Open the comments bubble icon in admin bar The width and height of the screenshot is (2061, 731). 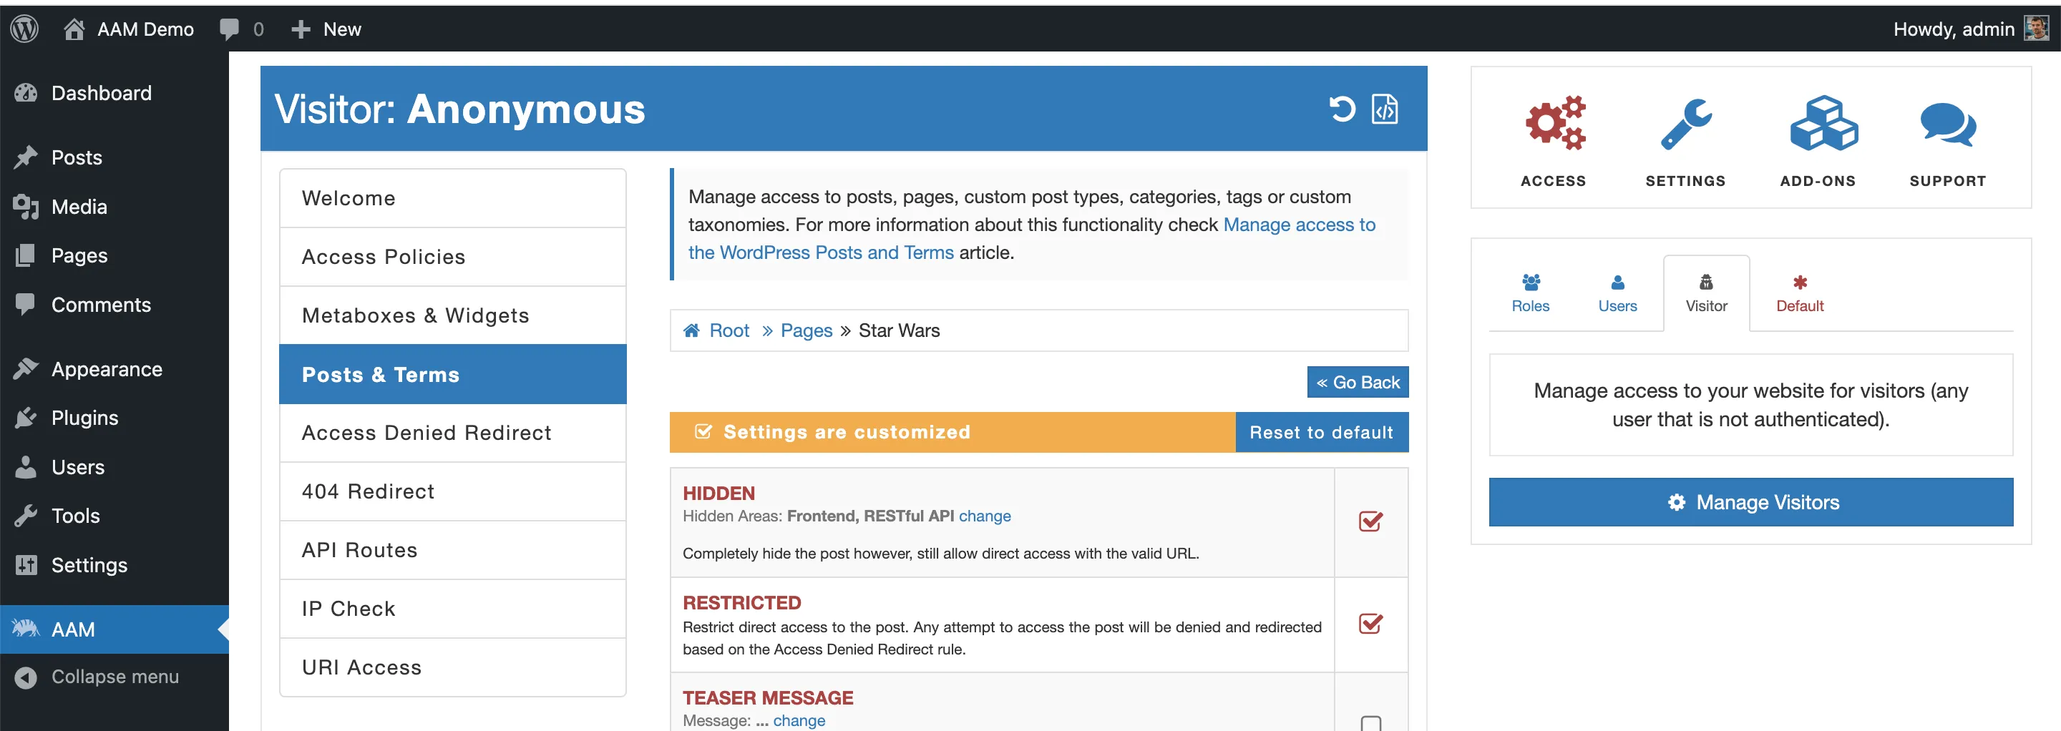tap(229, 29)
